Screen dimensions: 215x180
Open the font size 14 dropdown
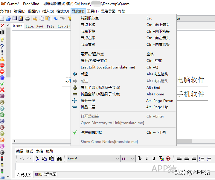128,158
